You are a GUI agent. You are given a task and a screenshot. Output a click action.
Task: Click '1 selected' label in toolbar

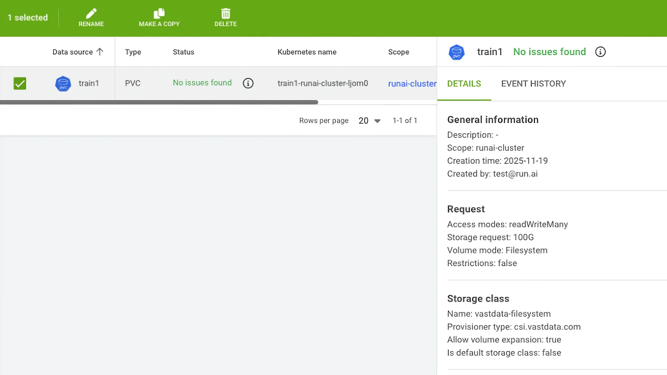[x=28, y=18]
